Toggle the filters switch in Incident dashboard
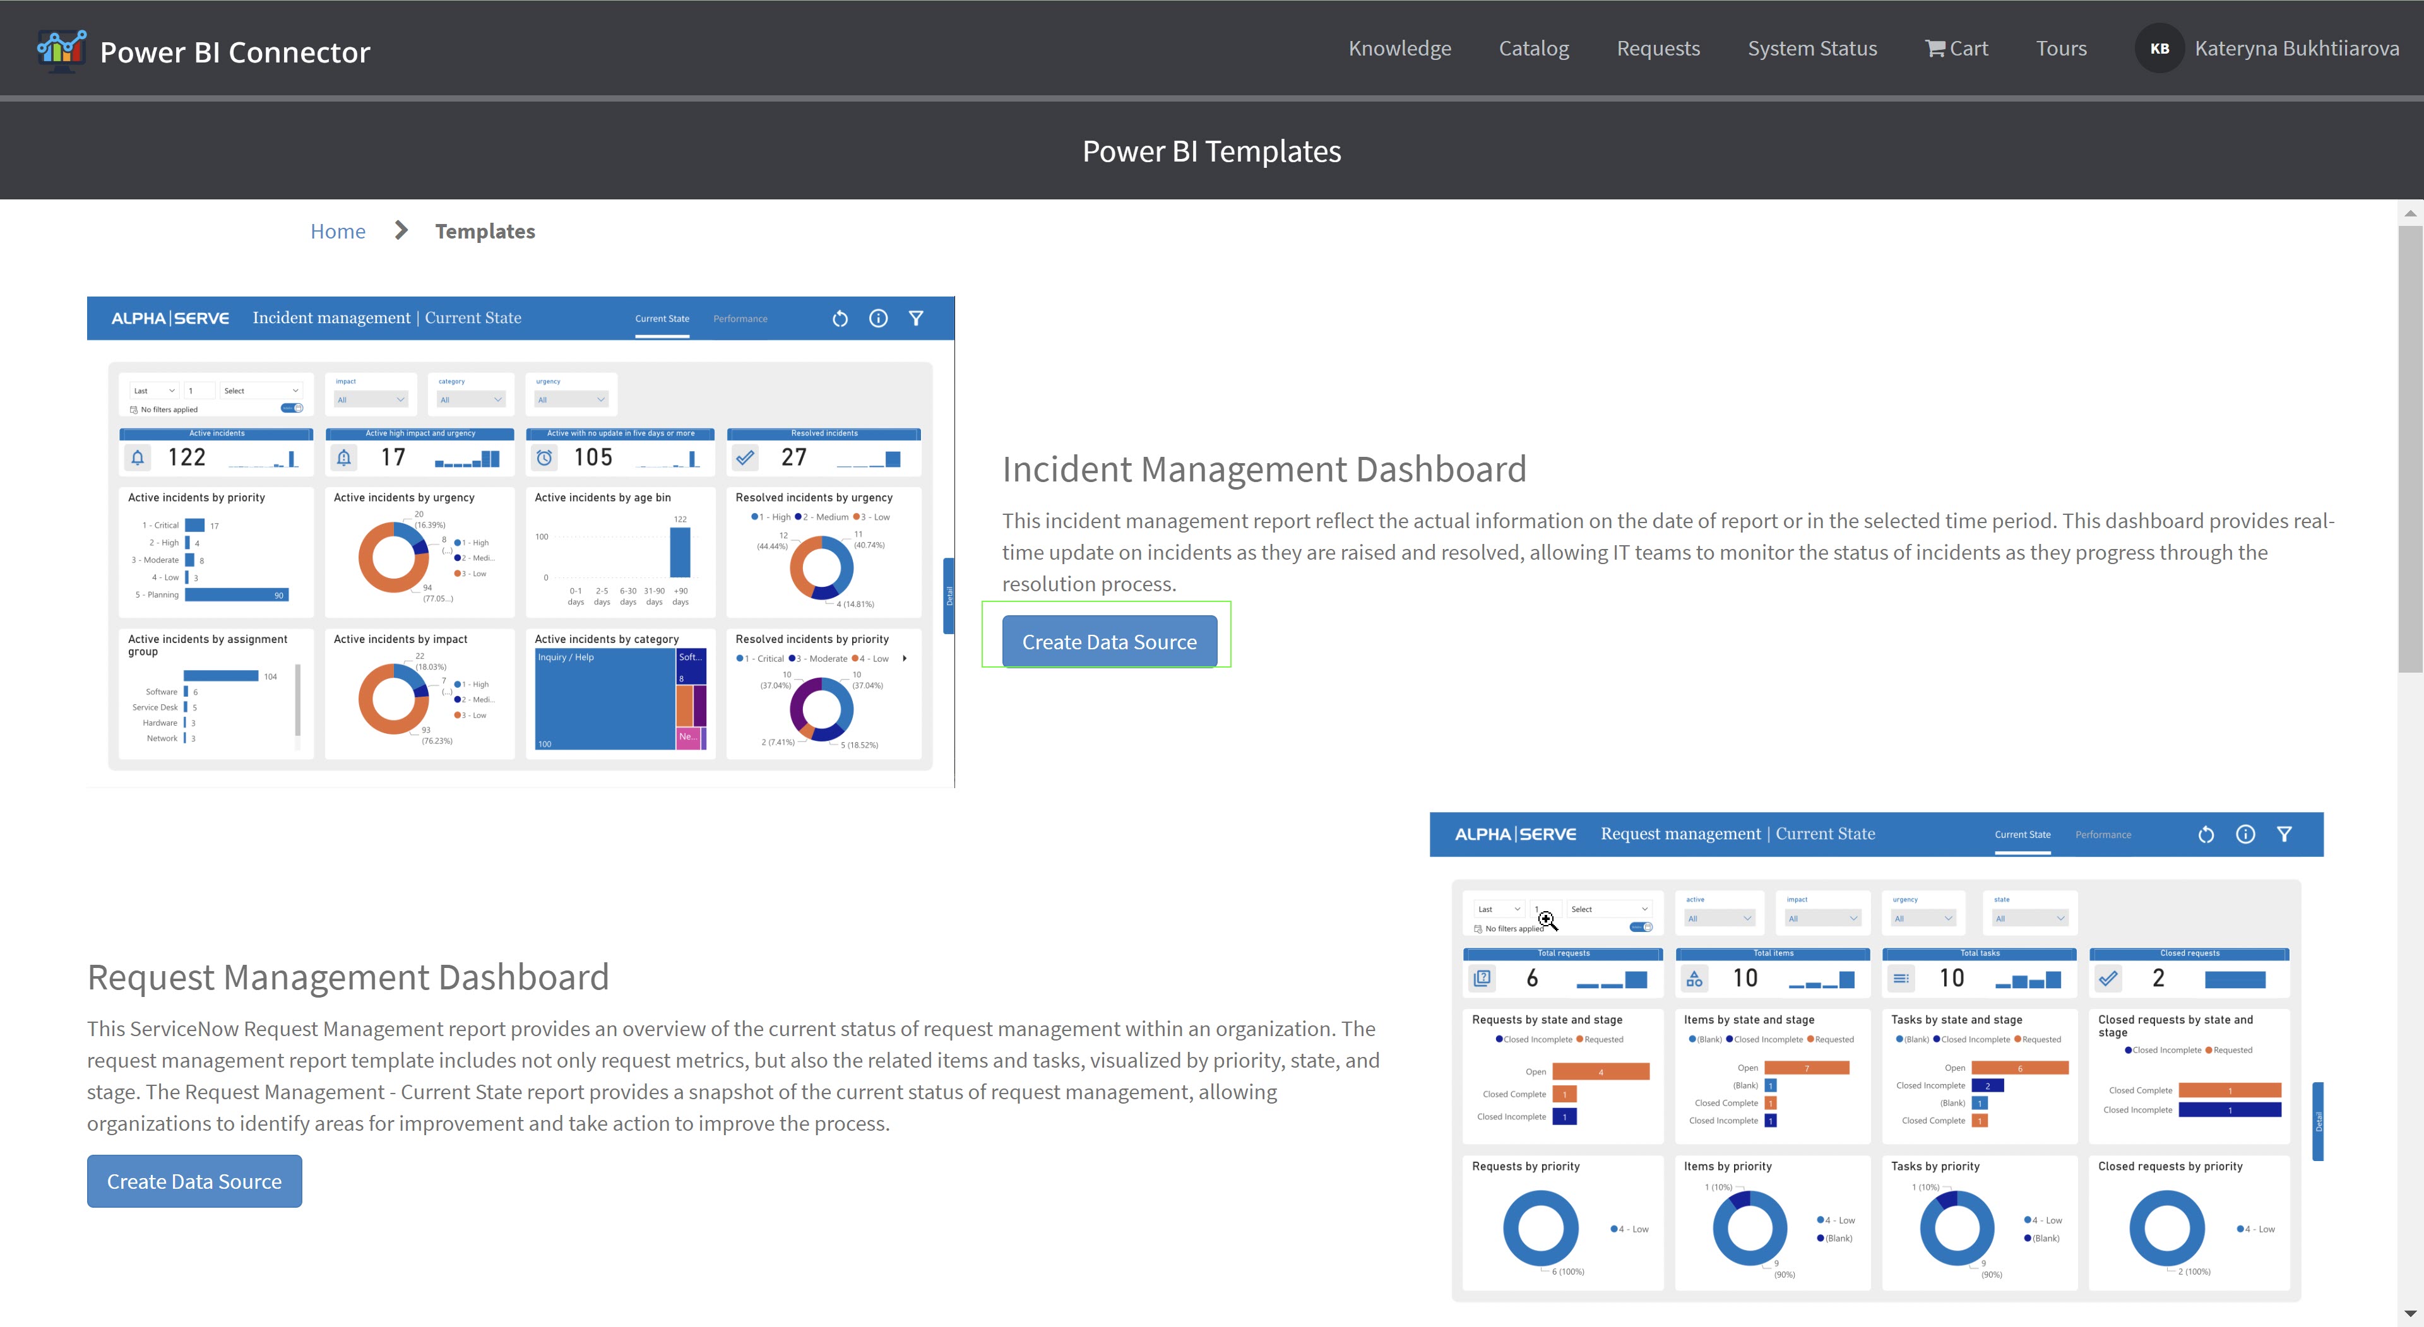This screenshot has width=2424, height=1327. [x=292, y=408]
